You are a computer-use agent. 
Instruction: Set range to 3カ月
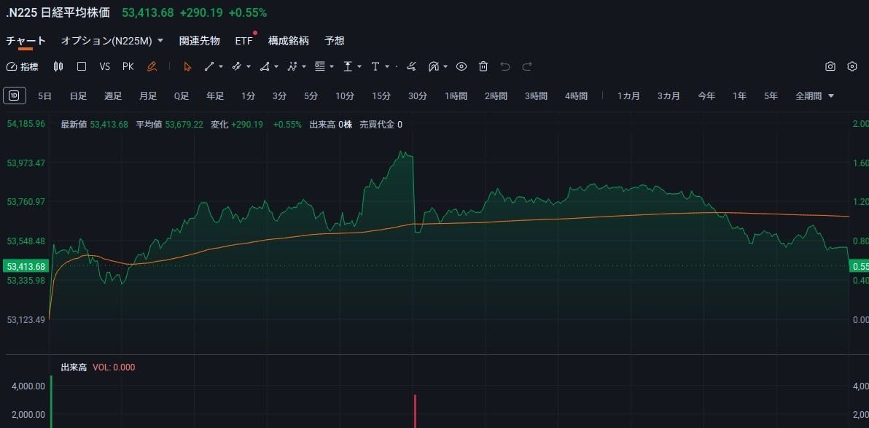coord(669,96)
